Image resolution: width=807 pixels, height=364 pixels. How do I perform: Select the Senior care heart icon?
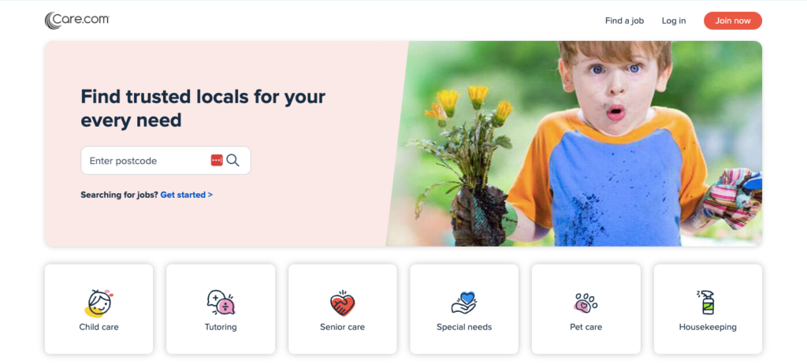pyautogui.click(x=342, y=303)
